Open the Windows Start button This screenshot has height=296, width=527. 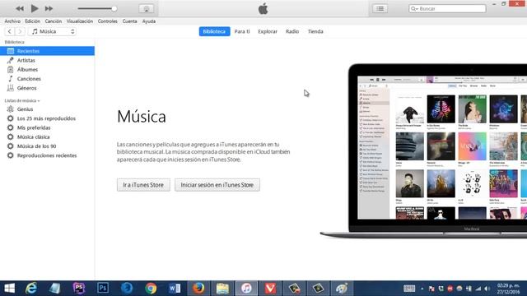tap(9, 289)
